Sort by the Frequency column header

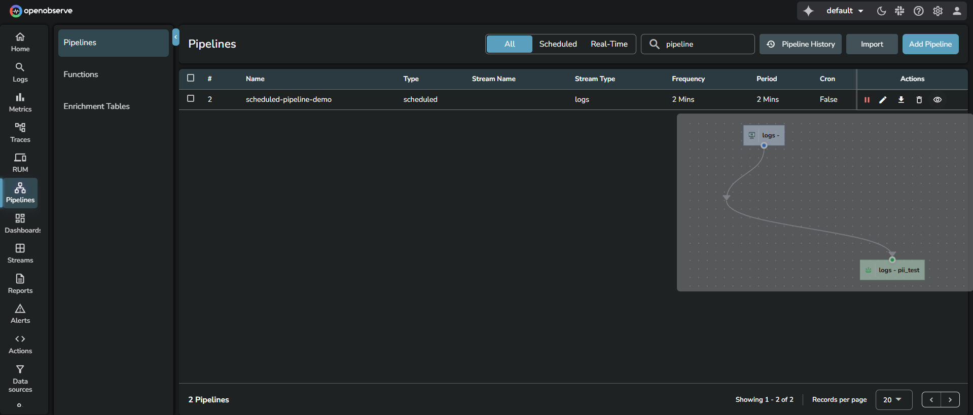click(688, 79)
